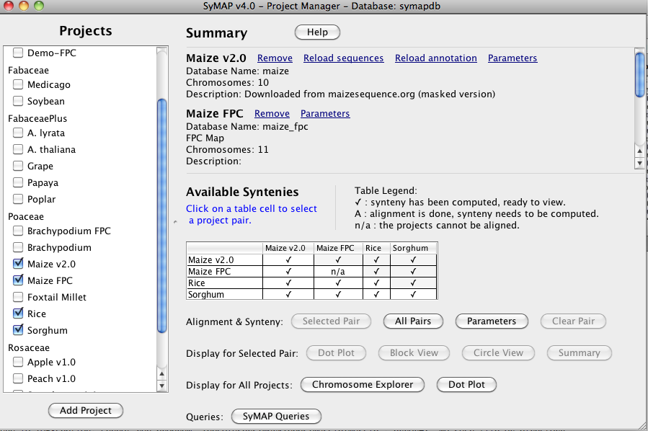Uncheck the Rice project checkbox
This screenshot has height=431, width=648.
[18, 314]
